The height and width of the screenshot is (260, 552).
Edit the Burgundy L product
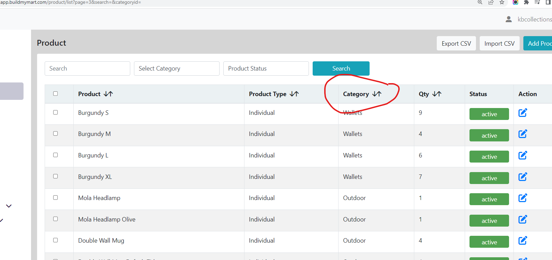point(523,155)
